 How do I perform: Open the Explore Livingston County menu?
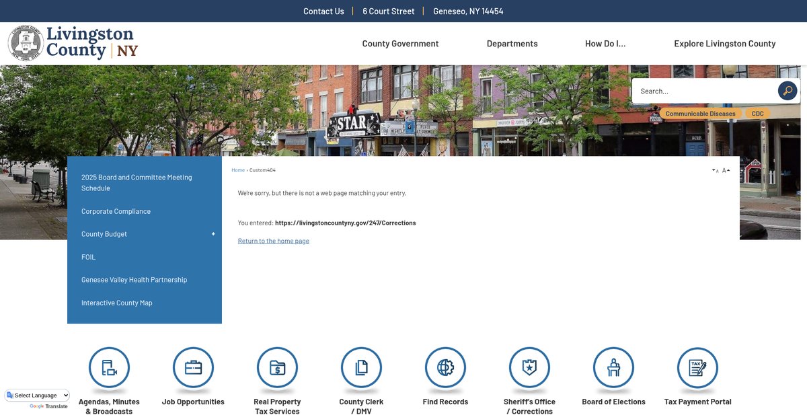click(725, 44)
